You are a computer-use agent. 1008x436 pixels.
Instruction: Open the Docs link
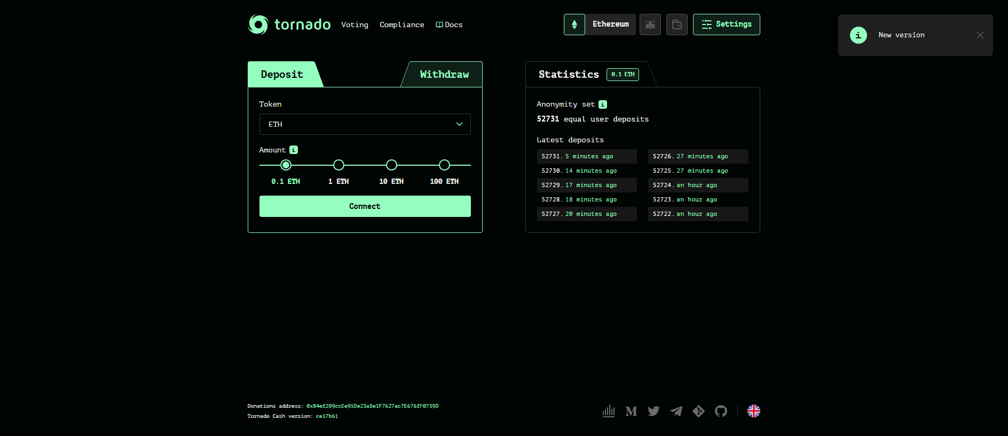pos(449,25)
